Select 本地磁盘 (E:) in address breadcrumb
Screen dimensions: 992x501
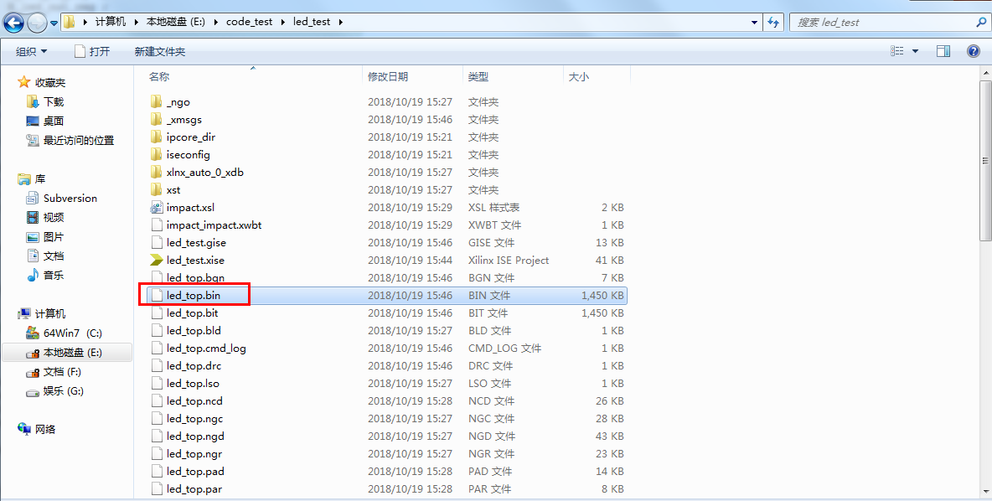(175, 22)
